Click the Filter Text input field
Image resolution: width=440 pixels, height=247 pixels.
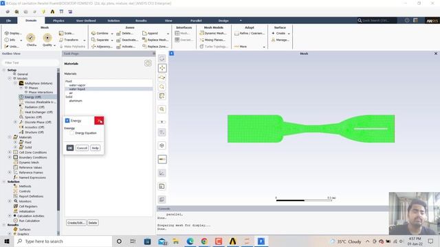coord(30,62)
